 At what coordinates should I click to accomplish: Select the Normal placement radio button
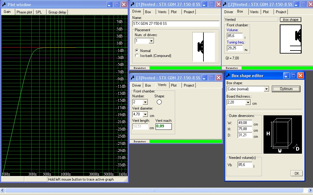click(137, 51)
